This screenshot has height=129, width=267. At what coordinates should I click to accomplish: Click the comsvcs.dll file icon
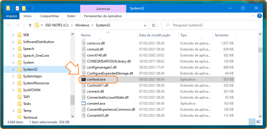(x=83, y=43)
